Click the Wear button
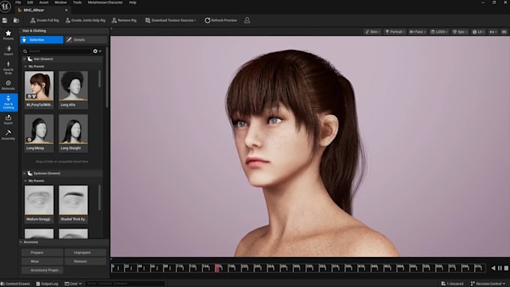This screenshot has width=510, height=287. click(x=42, y=262)
